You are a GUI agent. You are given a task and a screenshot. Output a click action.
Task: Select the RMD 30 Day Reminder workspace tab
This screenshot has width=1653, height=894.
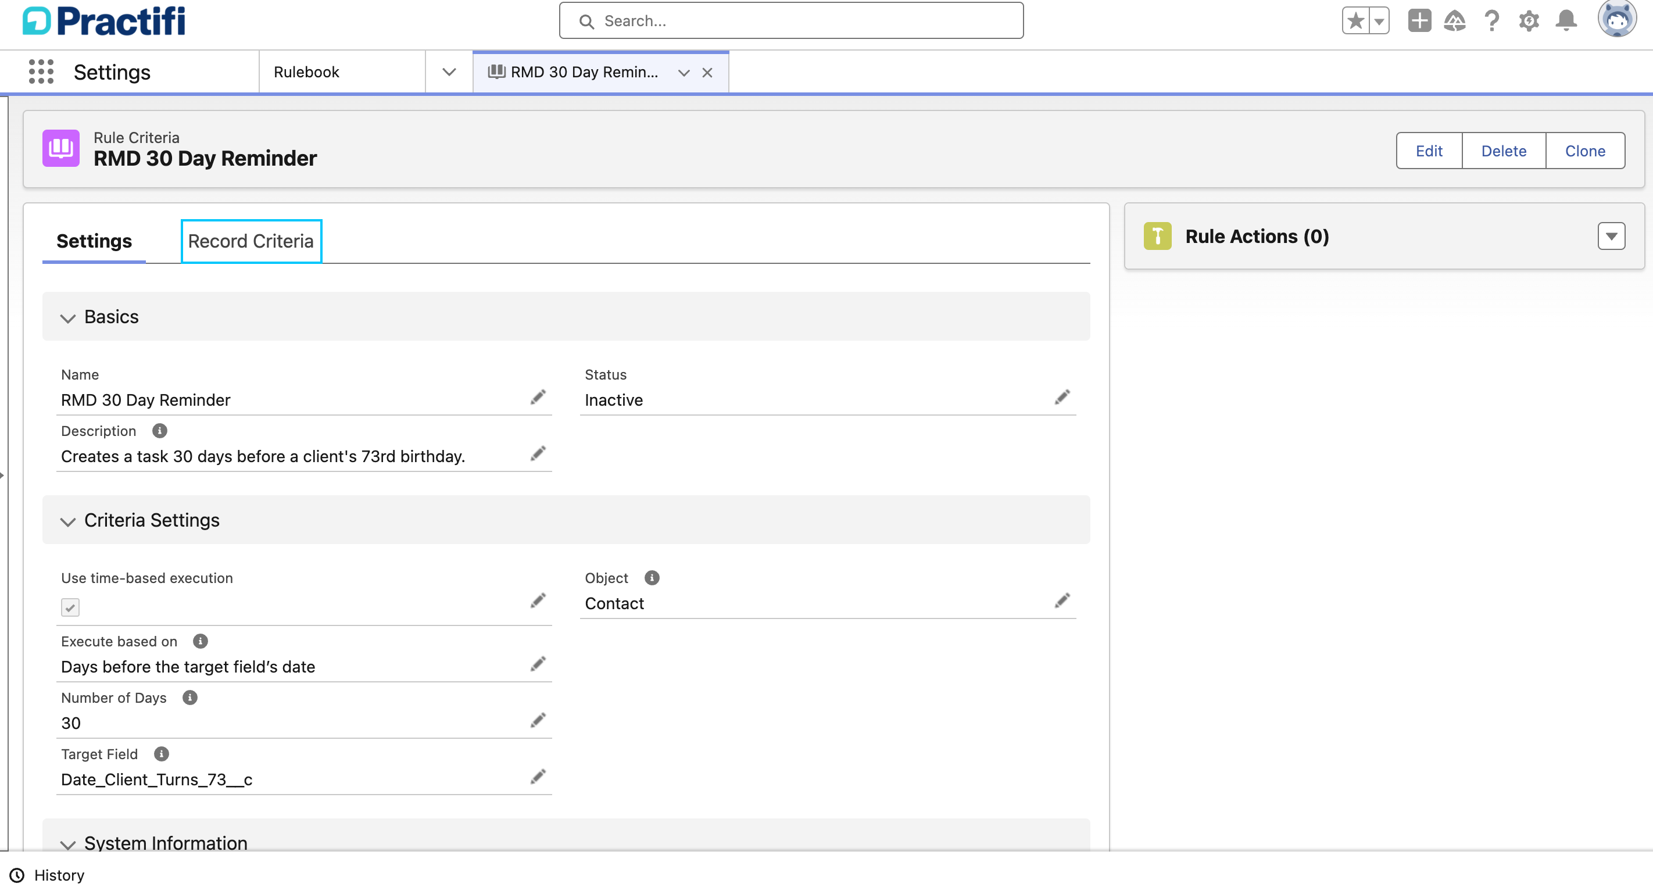tap(584, 72)
